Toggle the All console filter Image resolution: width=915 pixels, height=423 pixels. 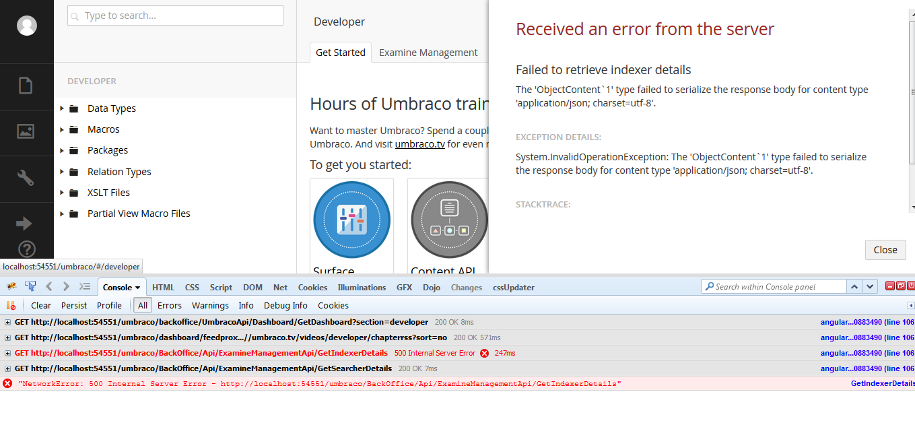coord(143,305)
